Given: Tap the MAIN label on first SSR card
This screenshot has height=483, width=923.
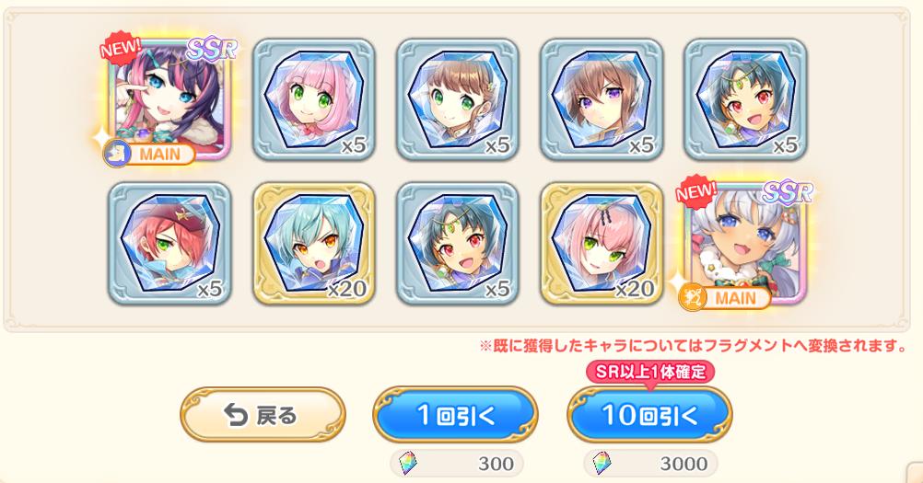Looking at the screenshot, I should click(149, 155).
